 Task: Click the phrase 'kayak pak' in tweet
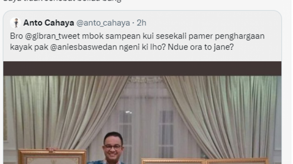[29, 47]
